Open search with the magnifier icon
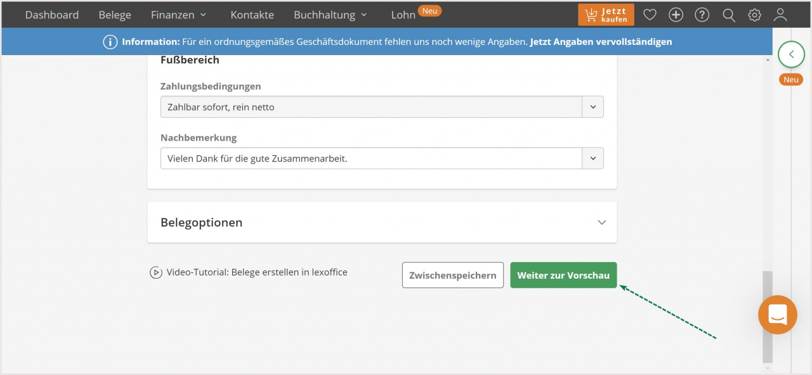Image resolution: width=812 pixels, height=375 pixels. point(728,15)
